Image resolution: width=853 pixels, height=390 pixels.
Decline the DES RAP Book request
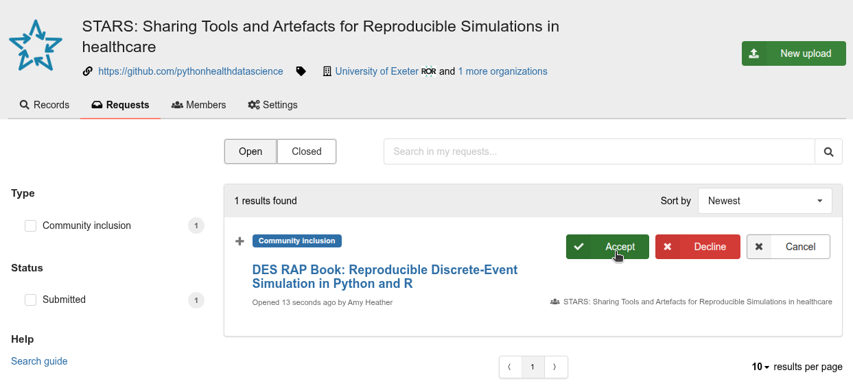coord(697,247)
